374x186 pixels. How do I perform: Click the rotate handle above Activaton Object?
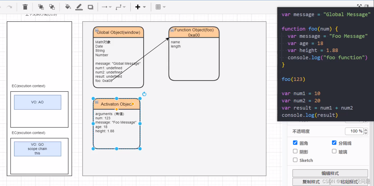pyautogui.click(x=144, y=94)
